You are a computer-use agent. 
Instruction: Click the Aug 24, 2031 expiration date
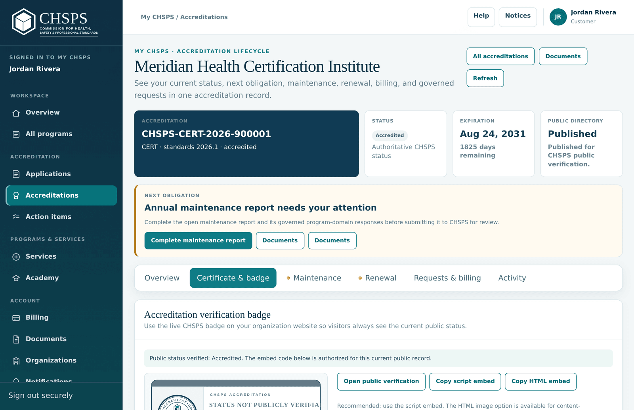[493, 134]
